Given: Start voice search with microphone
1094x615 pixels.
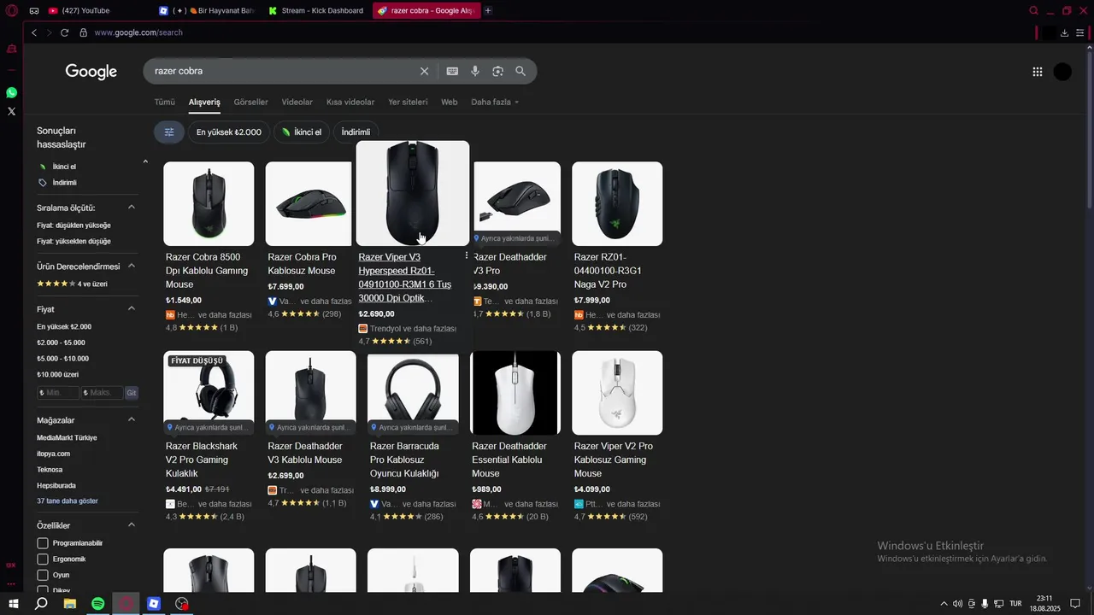Looking at the screenshot, I should point(475,71).
